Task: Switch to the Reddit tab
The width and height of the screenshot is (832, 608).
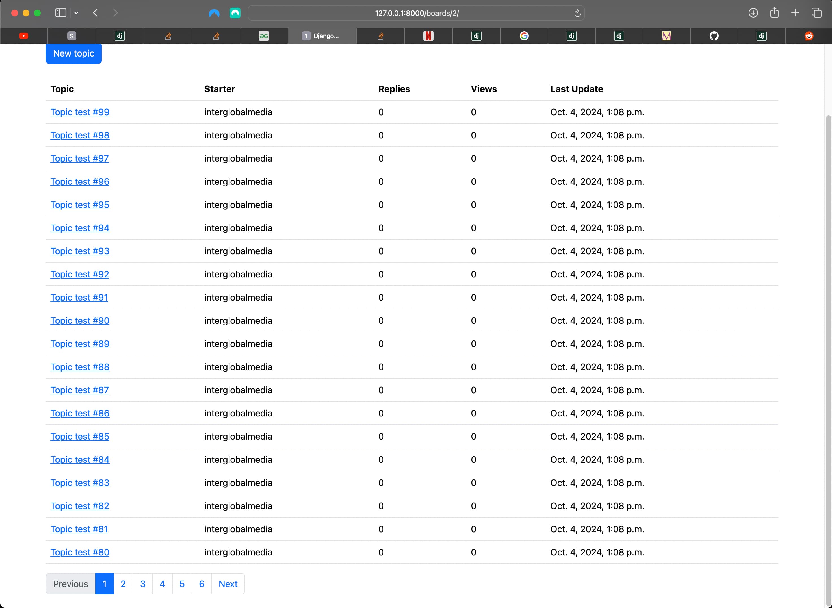Action: click(809, 36)
